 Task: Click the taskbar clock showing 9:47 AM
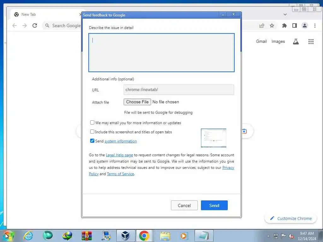307,236
